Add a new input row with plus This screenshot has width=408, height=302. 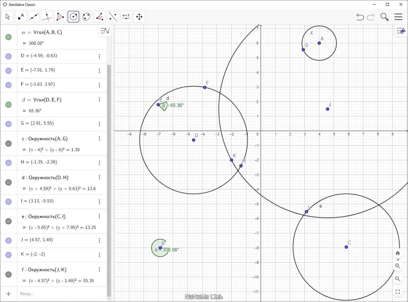coord(8,294)
